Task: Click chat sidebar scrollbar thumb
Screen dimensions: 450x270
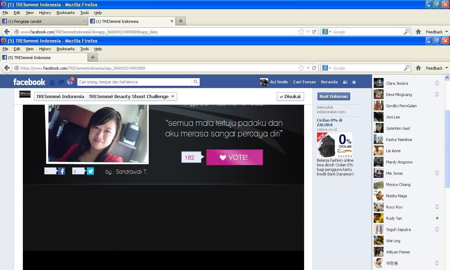Action: 447,149
